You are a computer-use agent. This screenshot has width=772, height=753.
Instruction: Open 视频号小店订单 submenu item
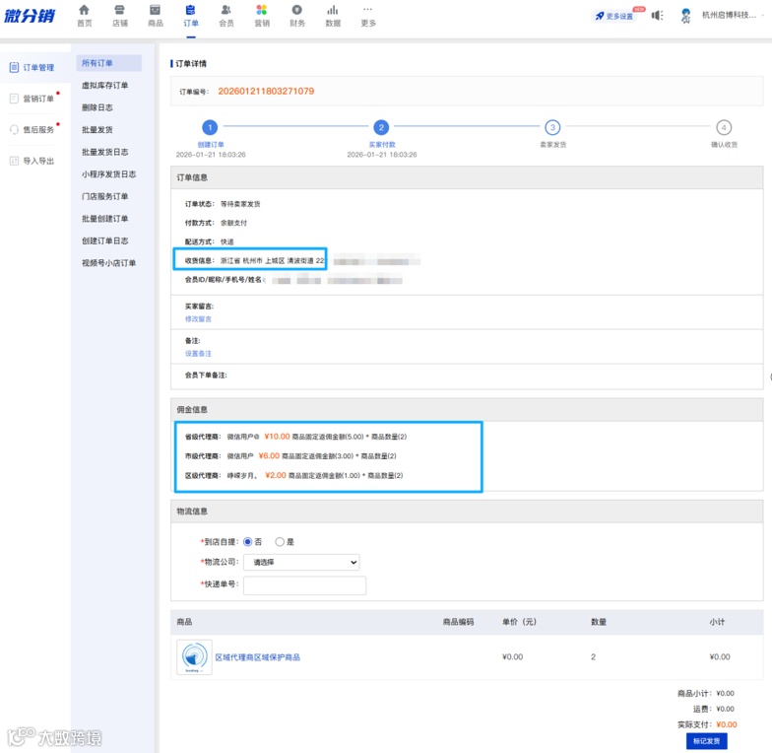[x=108, y=262]
